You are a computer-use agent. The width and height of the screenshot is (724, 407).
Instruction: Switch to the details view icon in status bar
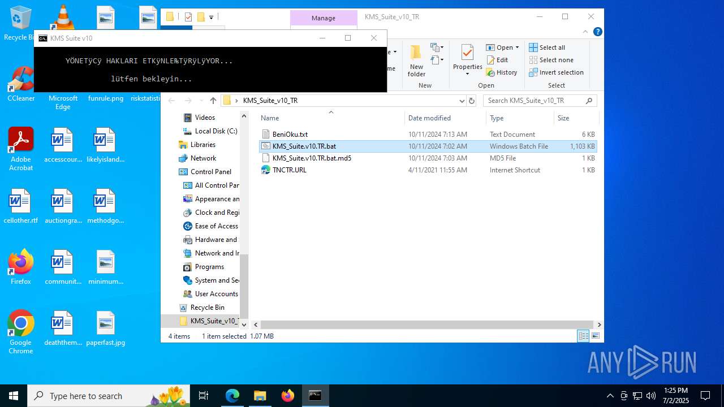[x=583, y=336]
